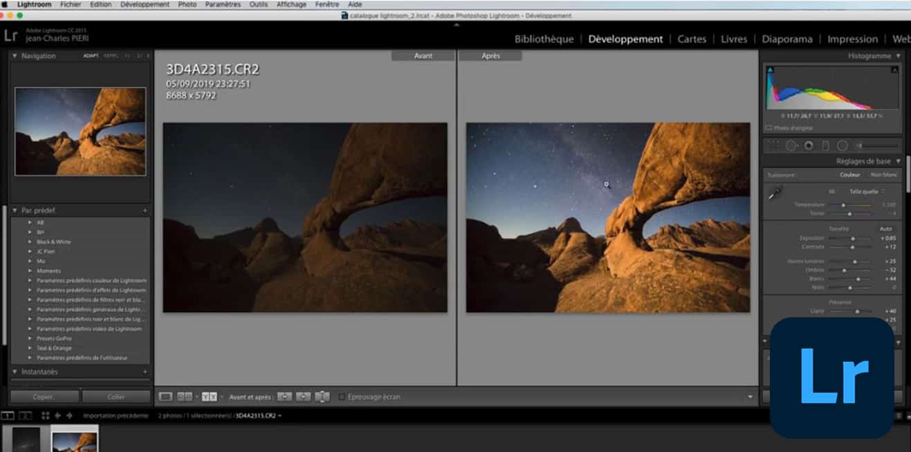The height and width of the screenshot is (452, 911).
Task: Open the Développement menu in menu bar
Action: tap(145, 4)
